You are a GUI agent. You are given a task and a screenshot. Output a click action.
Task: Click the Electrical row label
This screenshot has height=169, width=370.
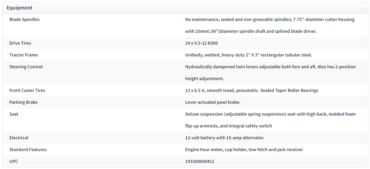point(19,138)
